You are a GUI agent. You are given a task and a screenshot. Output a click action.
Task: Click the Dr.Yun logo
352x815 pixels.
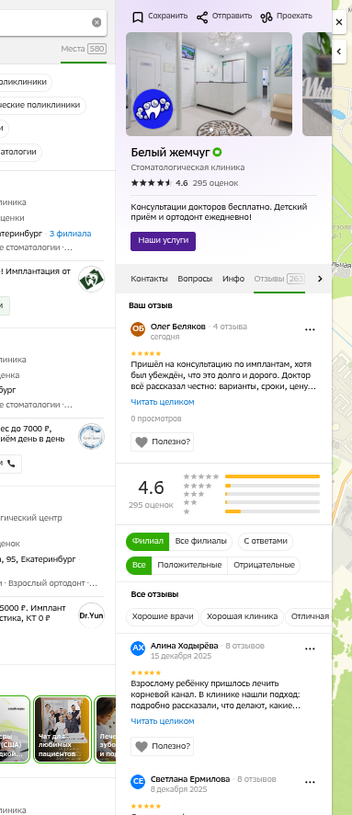91,615
